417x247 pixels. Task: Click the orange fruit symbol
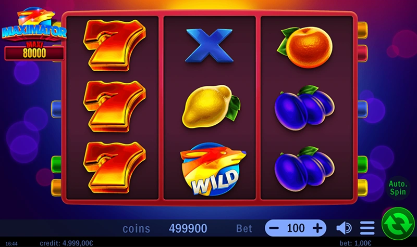coord(305,47)
